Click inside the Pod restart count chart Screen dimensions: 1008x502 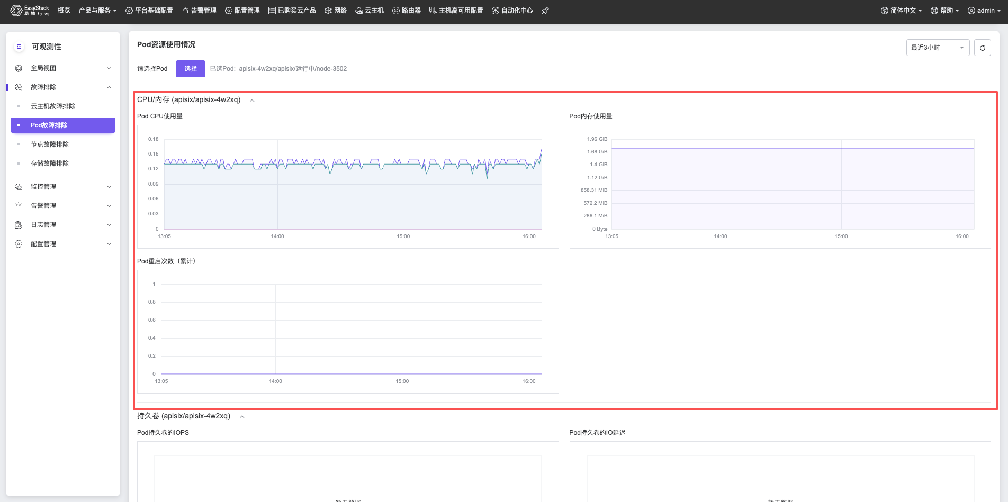pos(348,332)
